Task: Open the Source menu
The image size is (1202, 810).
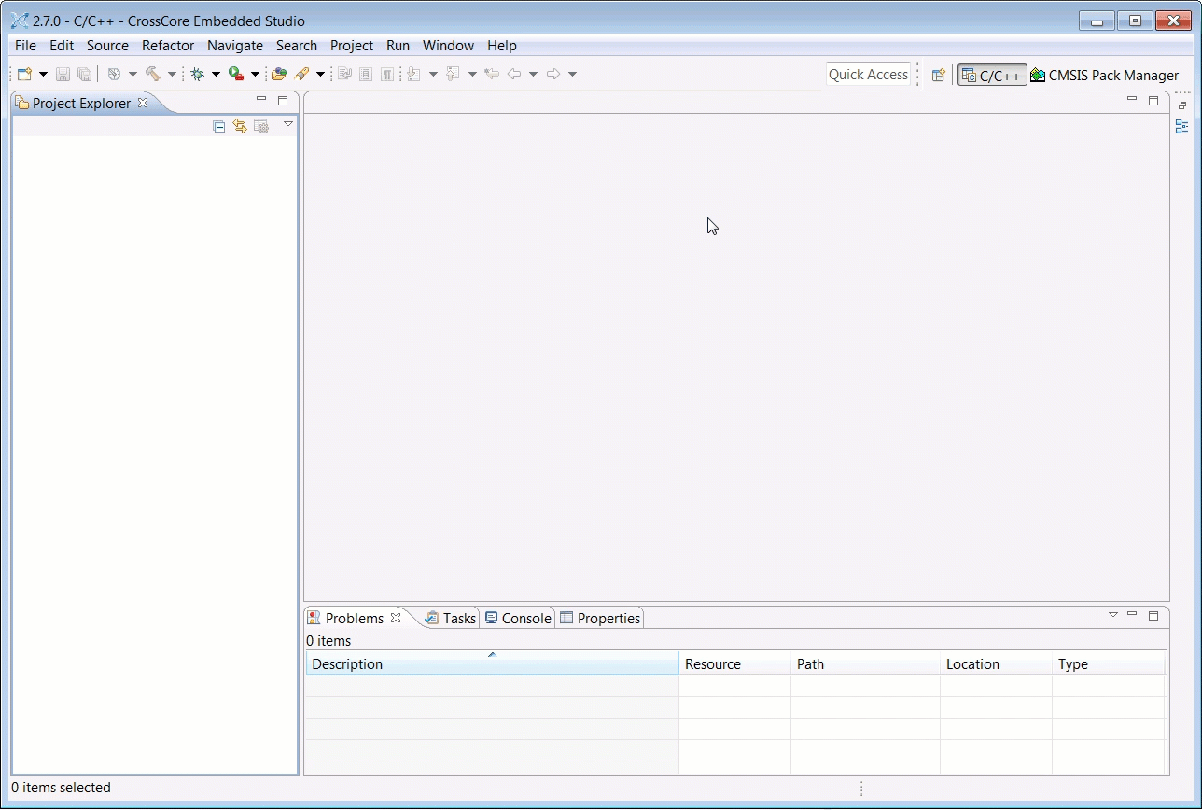Action: 107,46
